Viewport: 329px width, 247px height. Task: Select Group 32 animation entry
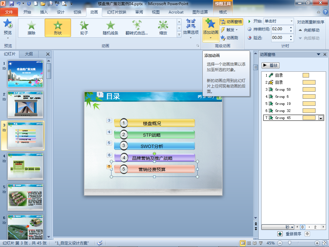click(293, 111)
